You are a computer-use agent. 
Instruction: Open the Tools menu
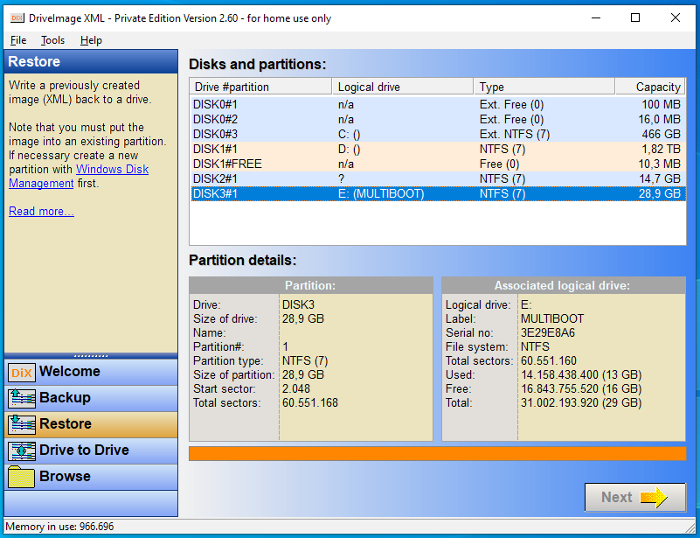click(x=52, y=40)
